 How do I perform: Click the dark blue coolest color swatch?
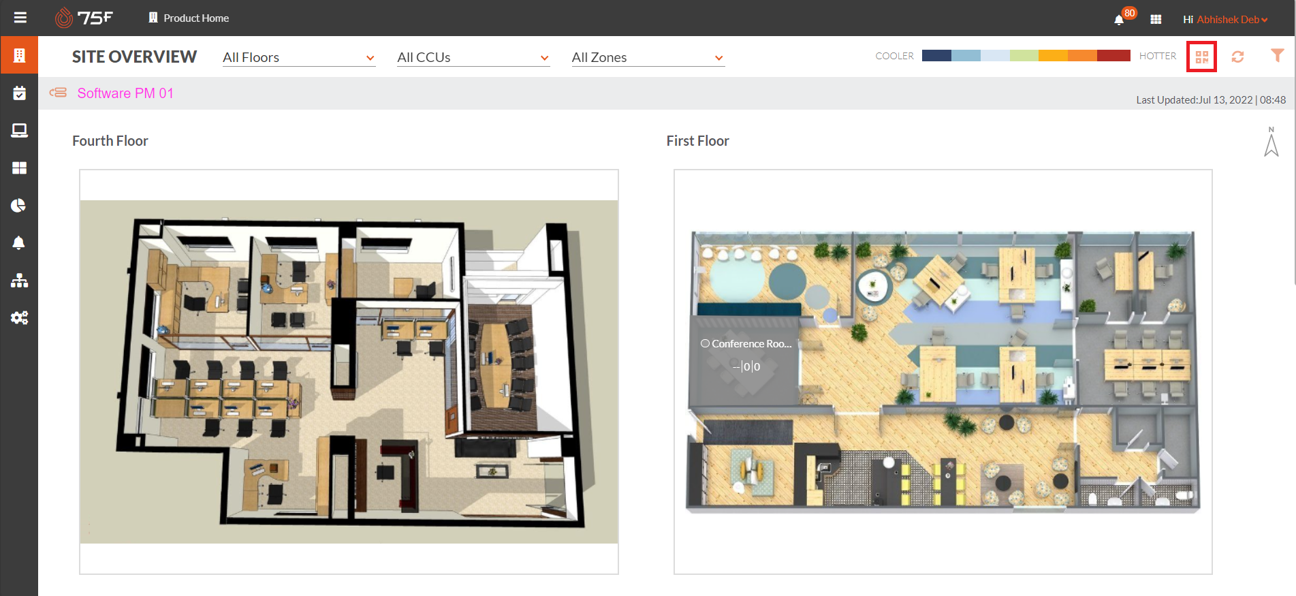click(936, 56)
